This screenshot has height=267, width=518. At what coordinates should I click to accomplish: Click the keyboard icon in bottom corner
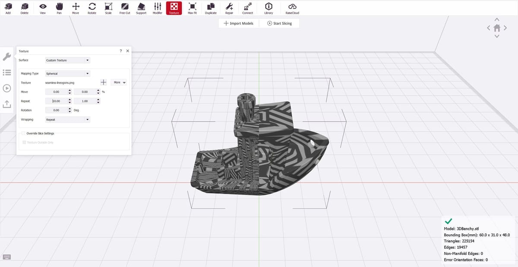point(6,257)
